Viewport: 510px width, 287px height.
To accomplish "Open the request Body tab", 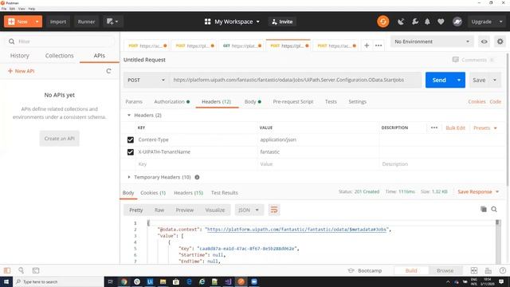I will (253, 101).
